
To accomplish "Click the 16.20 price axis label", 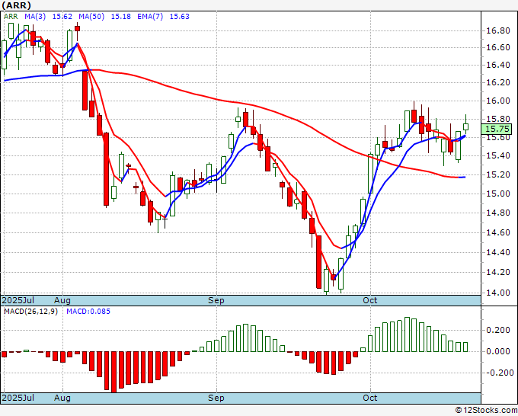I will click(x=498, y=82).
